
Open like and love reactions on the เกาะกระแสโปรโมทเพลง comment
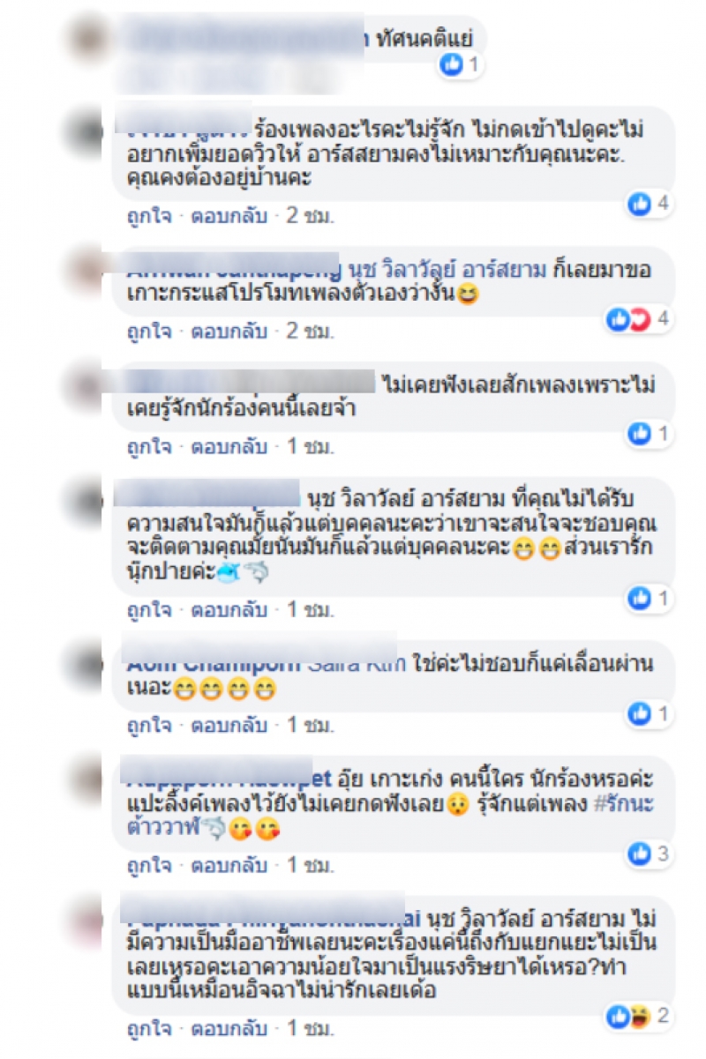point(640,318)
